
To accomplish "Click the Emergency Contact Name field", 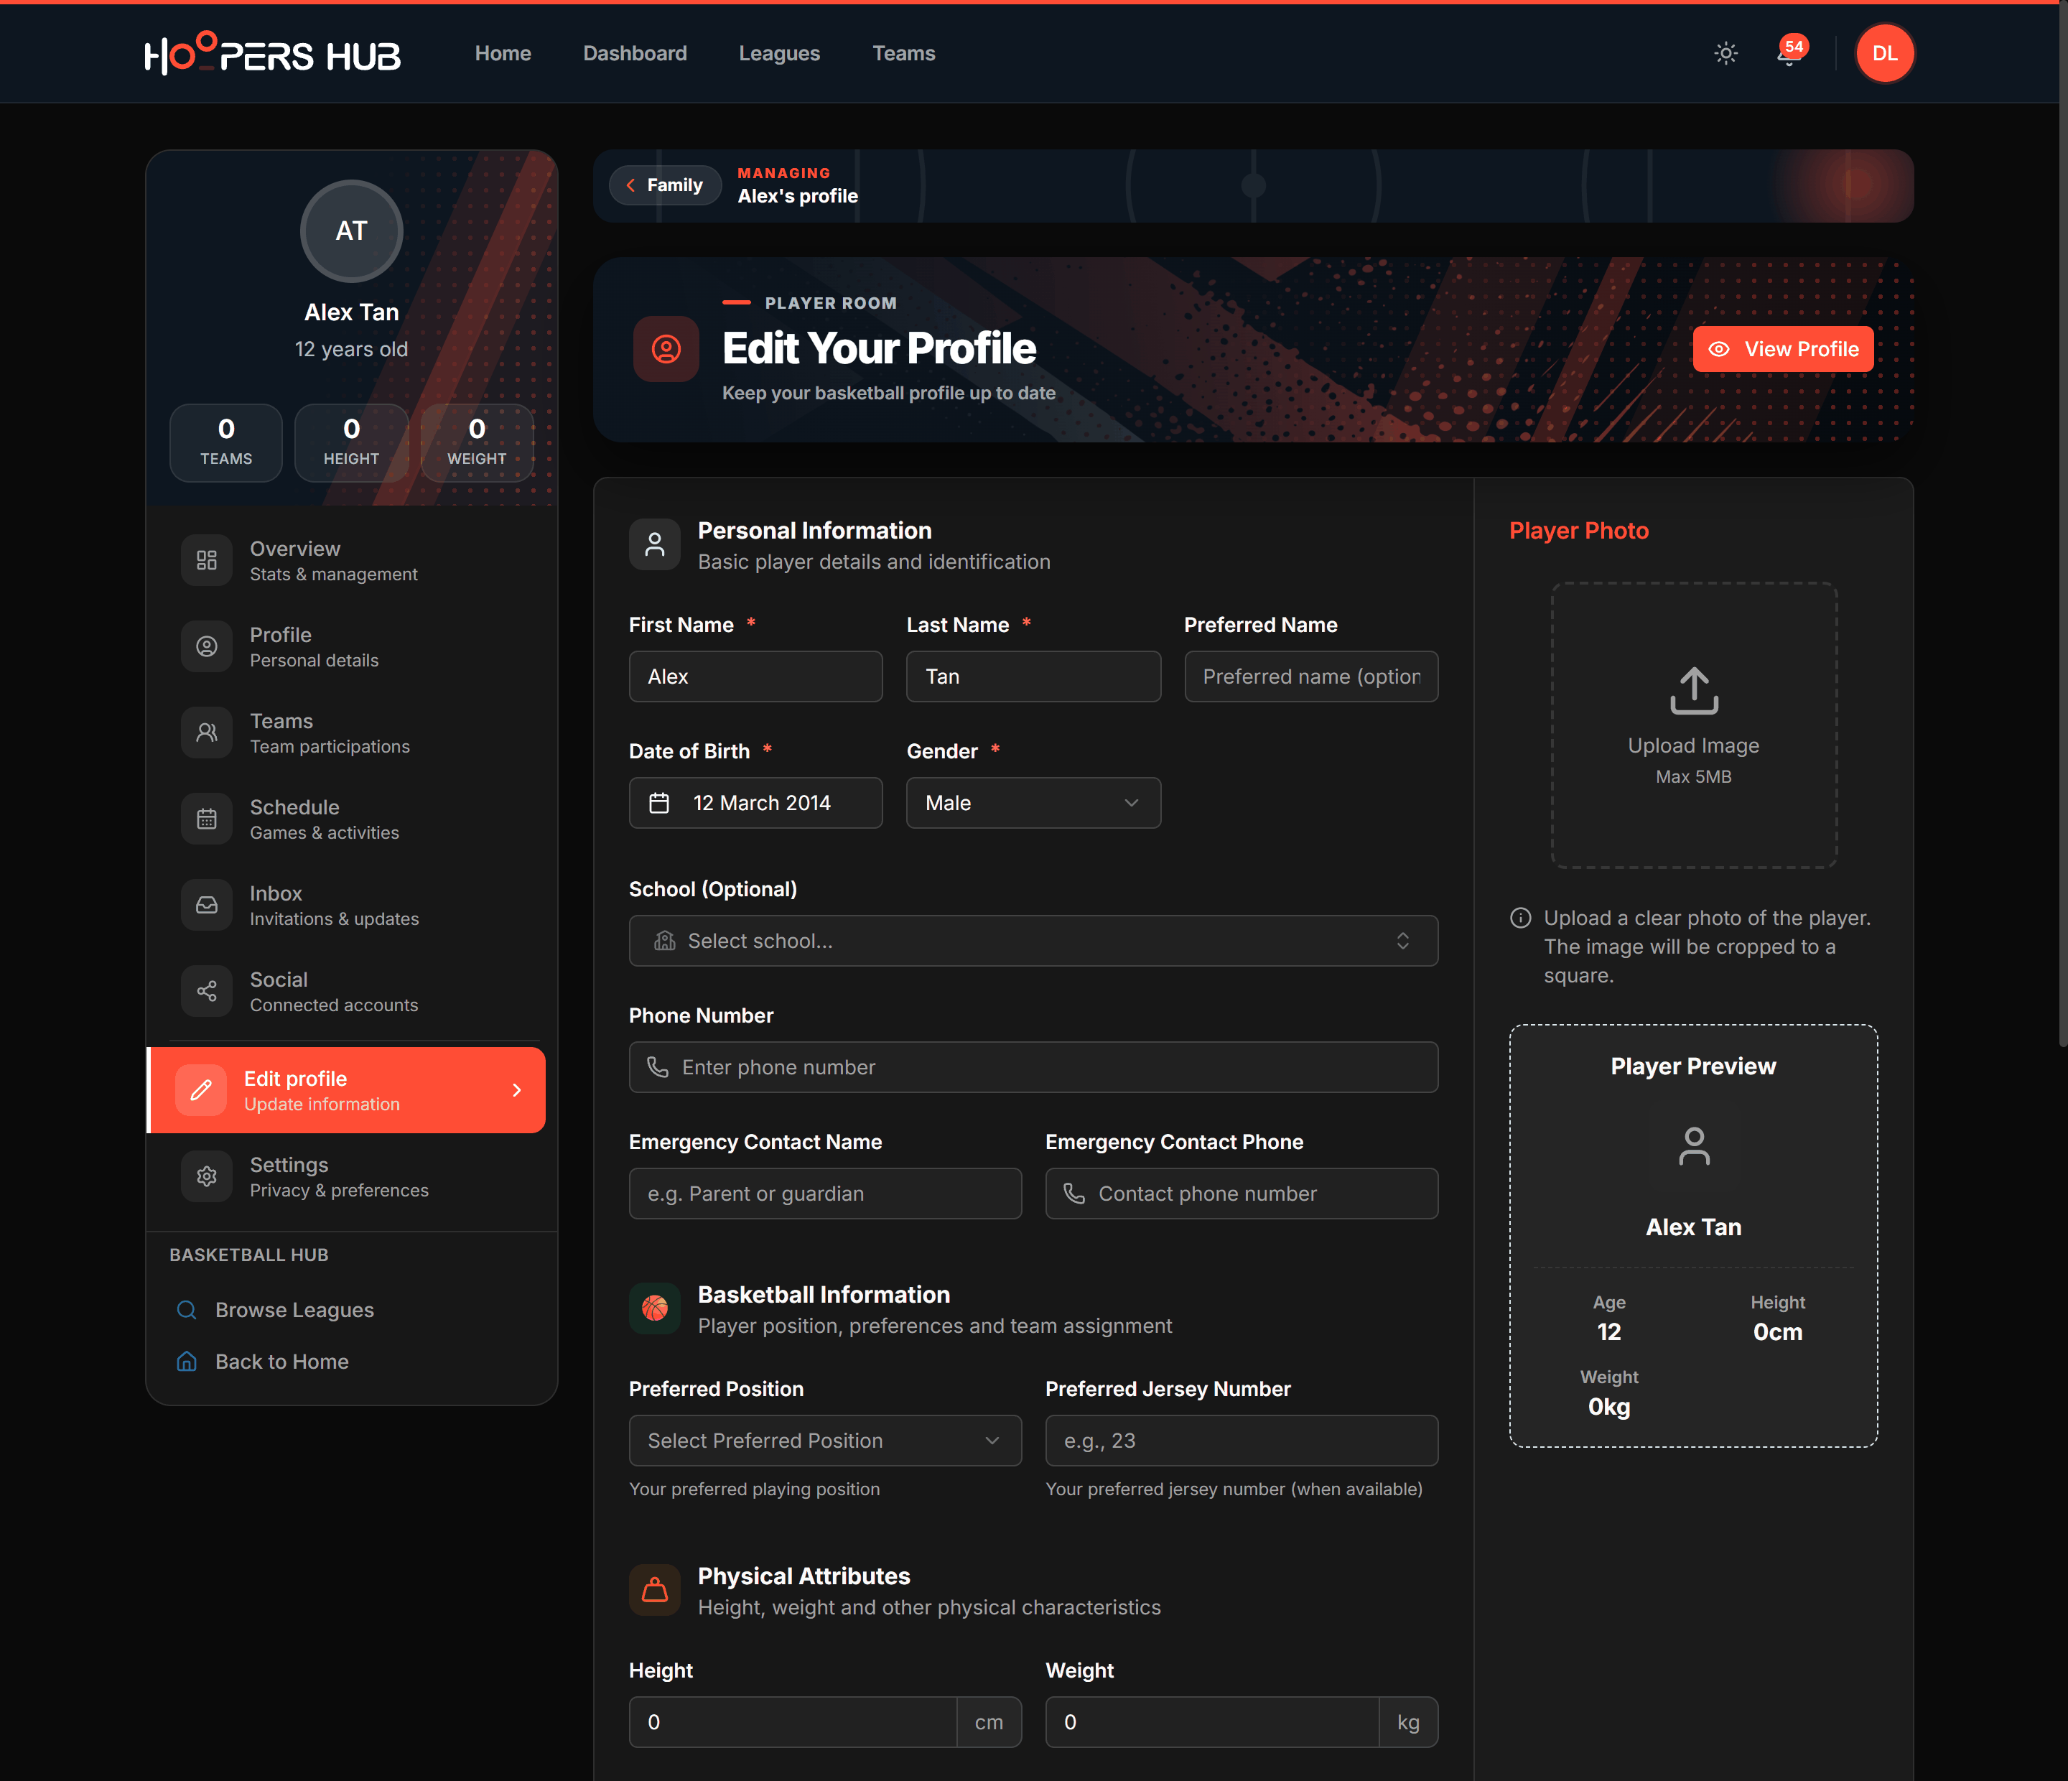I will click(x=824, y=1194).
